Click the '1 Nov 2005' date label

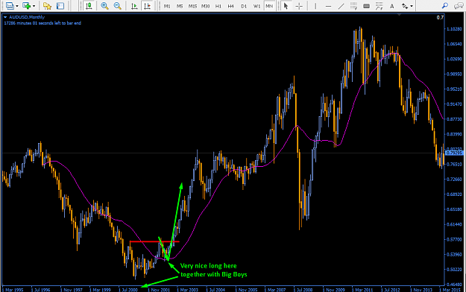tap(246, 290)
